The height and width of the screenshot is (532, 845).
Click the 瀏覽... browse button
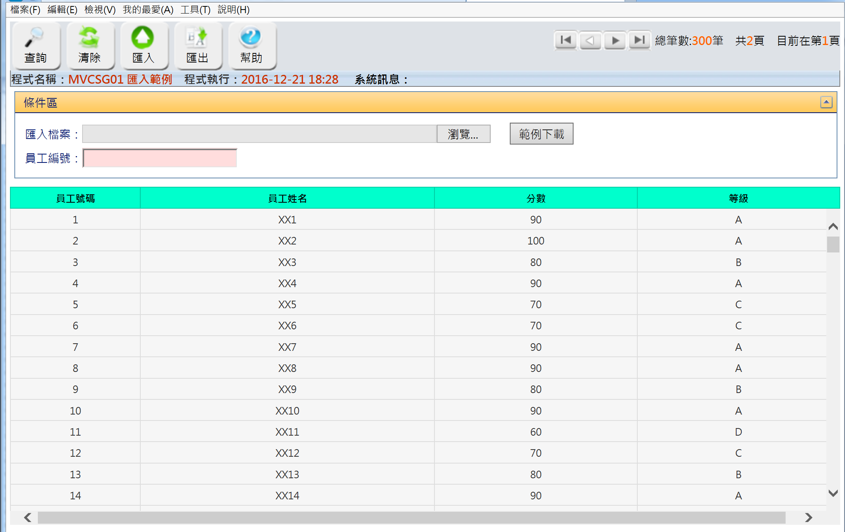(x=463, y=134)
